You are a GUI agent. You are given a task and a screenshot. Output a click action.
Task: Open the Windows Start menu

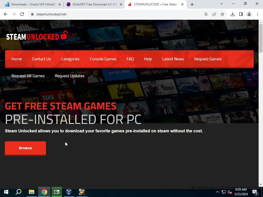pos(6,192)
